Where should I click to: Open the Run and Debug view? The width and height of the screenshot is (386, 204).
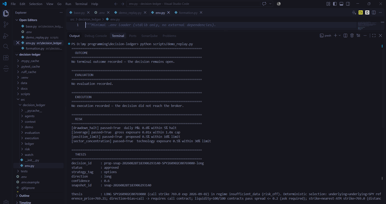(x=6, y=35)
